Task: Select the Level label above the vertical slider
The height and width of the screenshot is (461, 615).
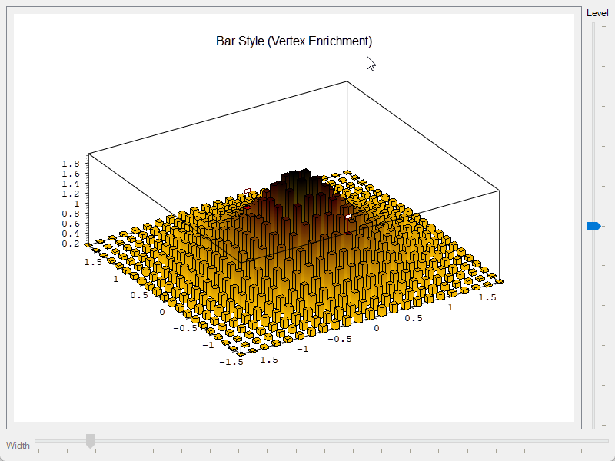Action: tap(597, 13)
